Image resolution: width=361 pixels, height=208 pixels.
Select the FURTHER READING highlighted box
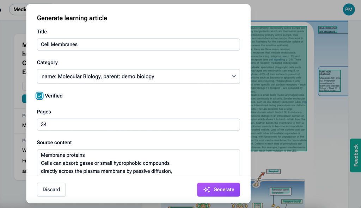pos(330,81)
